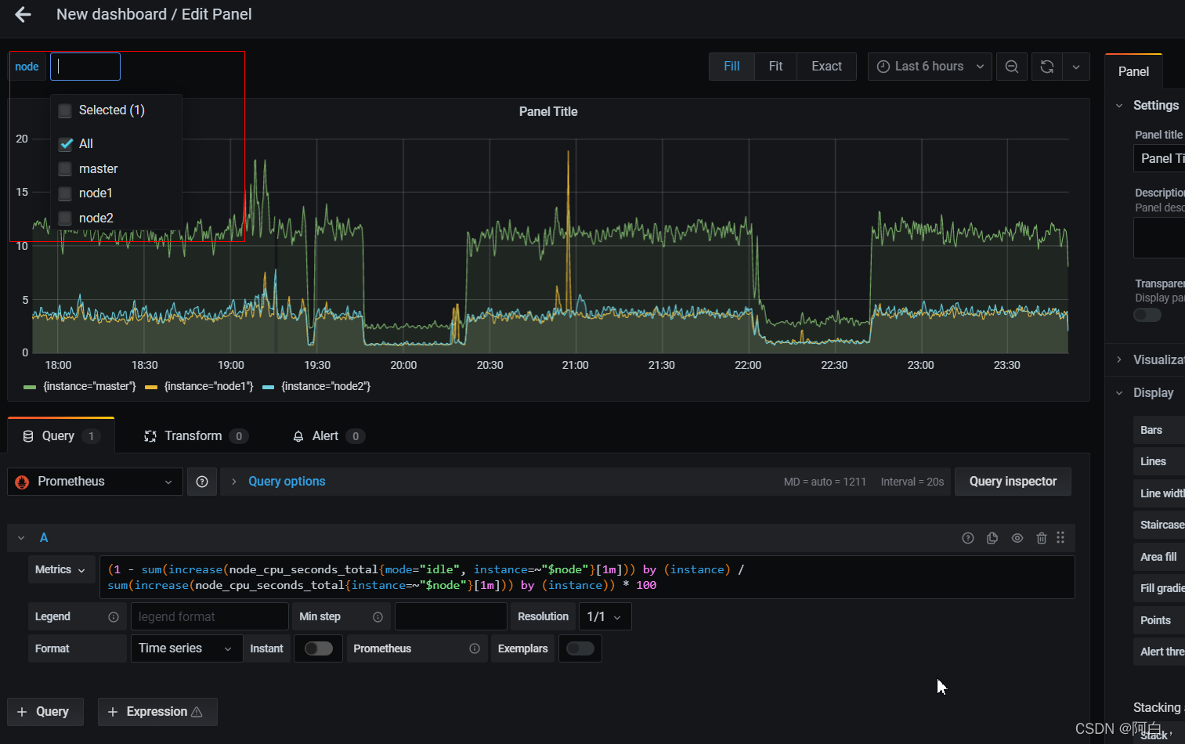Click the query A help icon
The width and height of the screenshot is (1185, 744).
[968, 538]
